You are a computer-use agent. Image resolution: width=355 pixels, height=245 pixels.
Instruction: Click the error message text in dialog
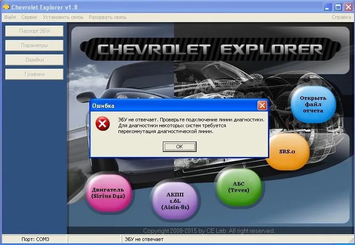pos(191,125)
